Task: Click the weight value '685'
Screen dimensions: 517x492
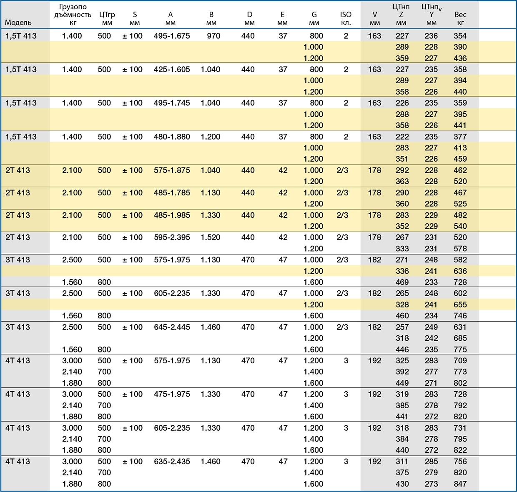Action: pos(460,338)
